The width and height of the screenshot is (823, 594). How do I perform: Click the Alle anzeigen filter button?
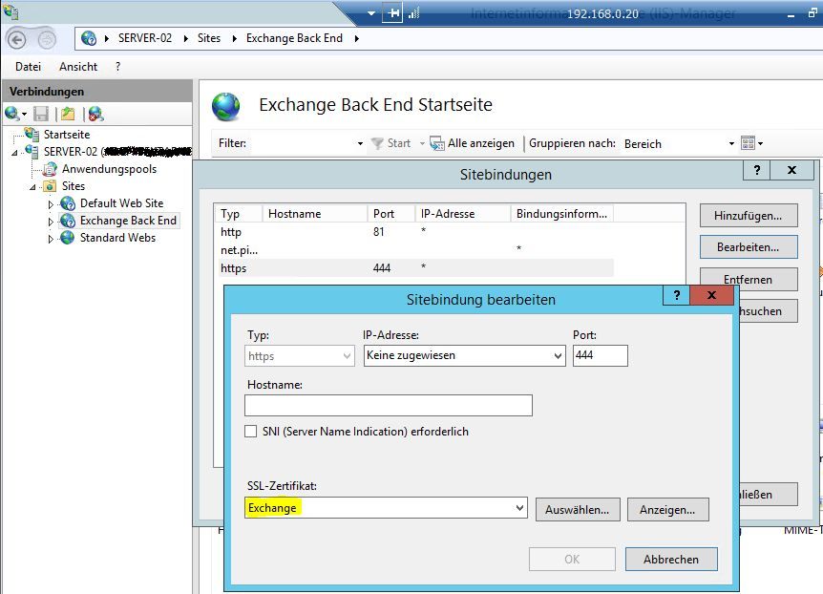(472, 143)
